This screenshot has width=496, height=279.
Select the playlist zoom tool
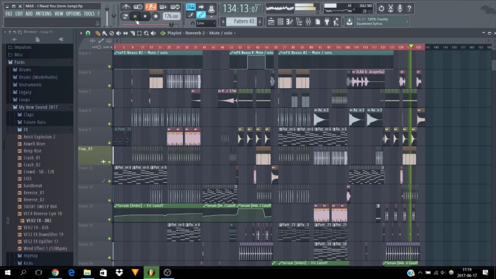tap(146, 33)
